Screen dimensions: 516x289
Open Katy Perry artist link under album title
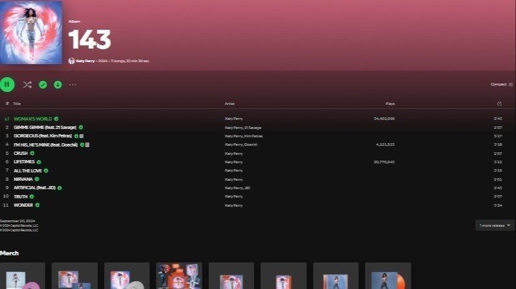click(x=85, y=61)
